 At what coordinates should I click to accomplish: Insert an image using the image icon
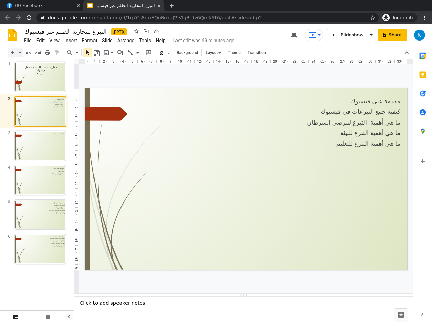[106, 53]
